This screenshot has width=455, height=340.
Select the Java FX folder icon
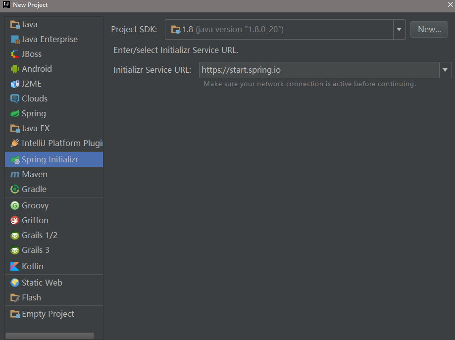tap(15, 128)
